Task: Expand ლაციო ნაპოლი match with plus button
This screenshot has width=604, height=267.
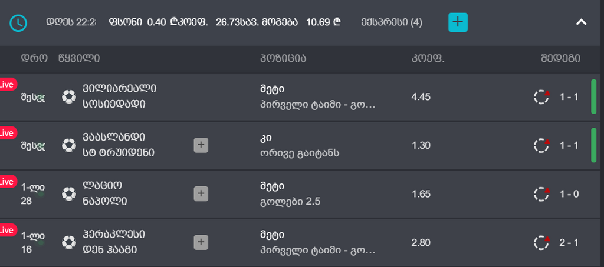Action: point(201,193)
